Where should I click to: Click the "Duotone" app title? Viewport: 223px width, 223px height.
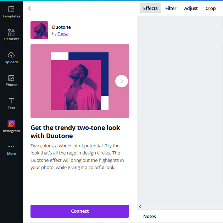click(61, 27)
